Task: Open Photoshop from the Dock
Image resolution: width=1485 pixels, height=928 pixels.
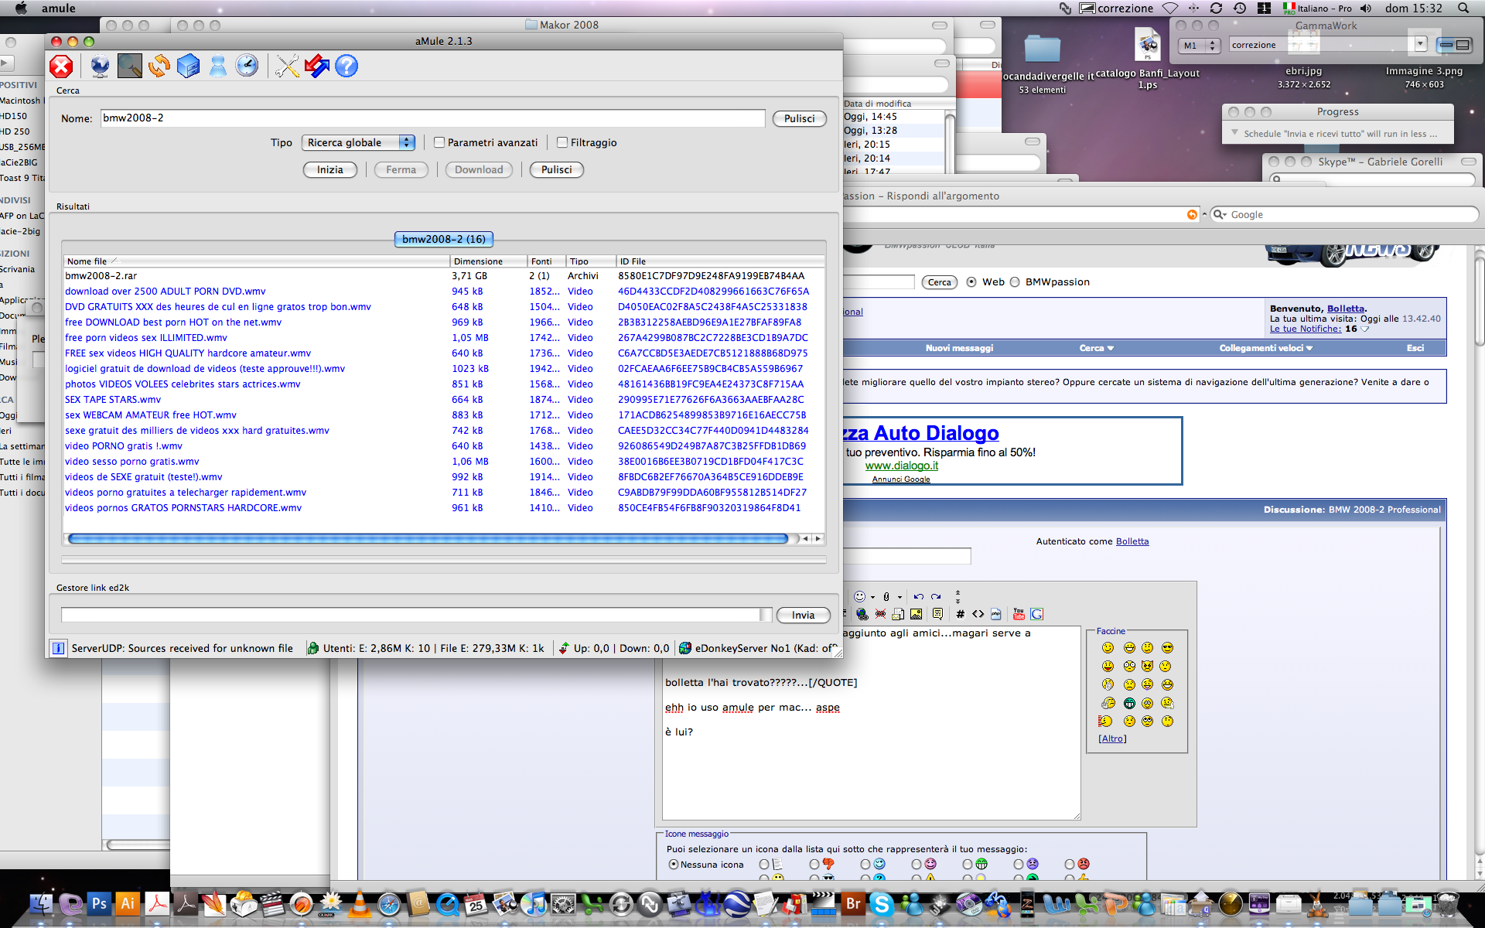Action: coord(100,903)
